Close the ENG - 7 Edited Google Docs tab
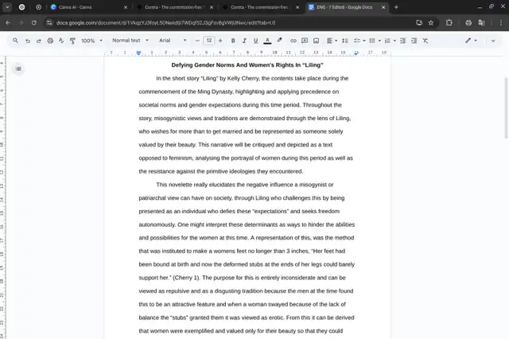This screenshot has height=339, width=509. tap(383, 7)
